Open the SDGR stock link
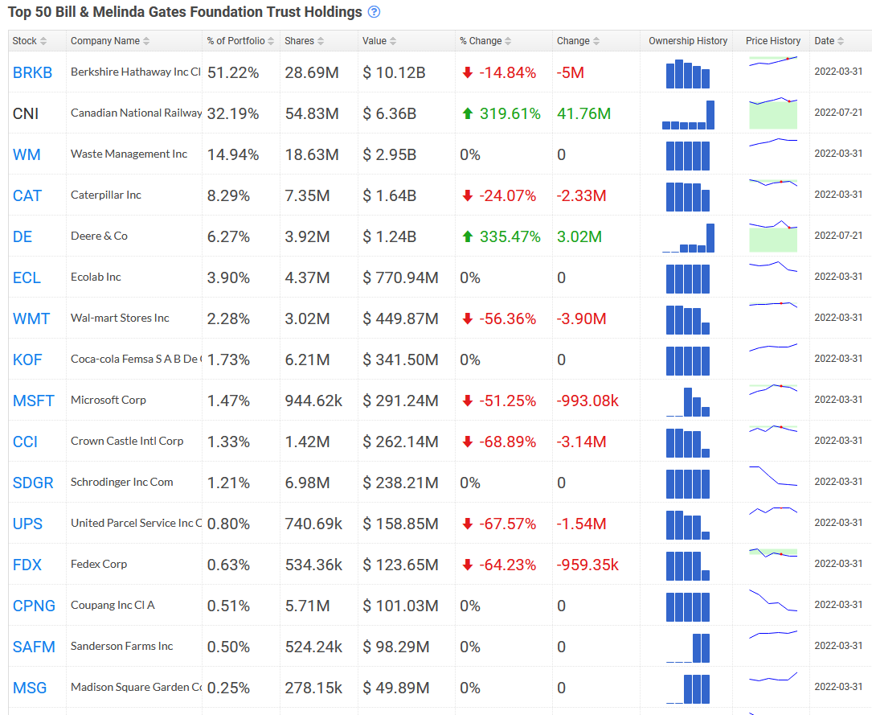 33,483
